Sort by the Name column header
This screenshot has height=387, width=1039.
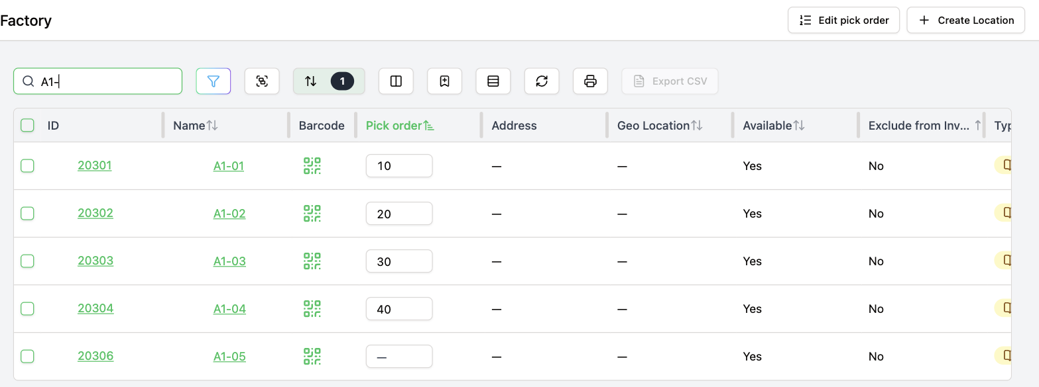[x=196, y=126]
